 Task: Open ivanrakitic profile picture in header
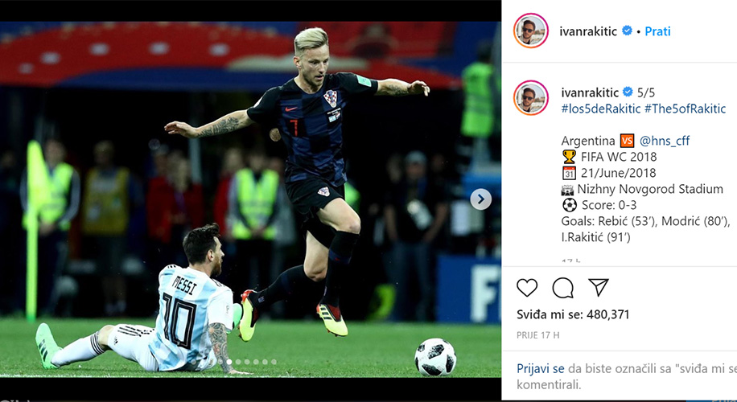pos(531,31)
